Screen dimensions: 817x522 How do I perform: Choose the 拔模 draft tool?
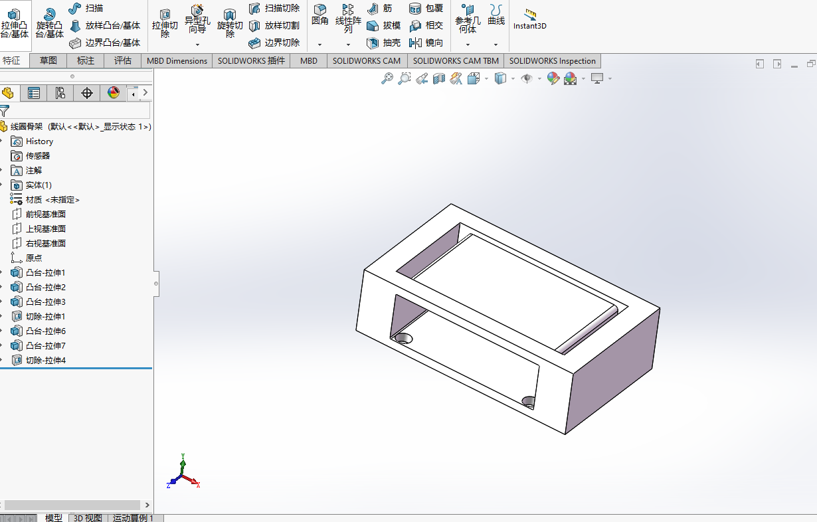(x=383, y=25)
